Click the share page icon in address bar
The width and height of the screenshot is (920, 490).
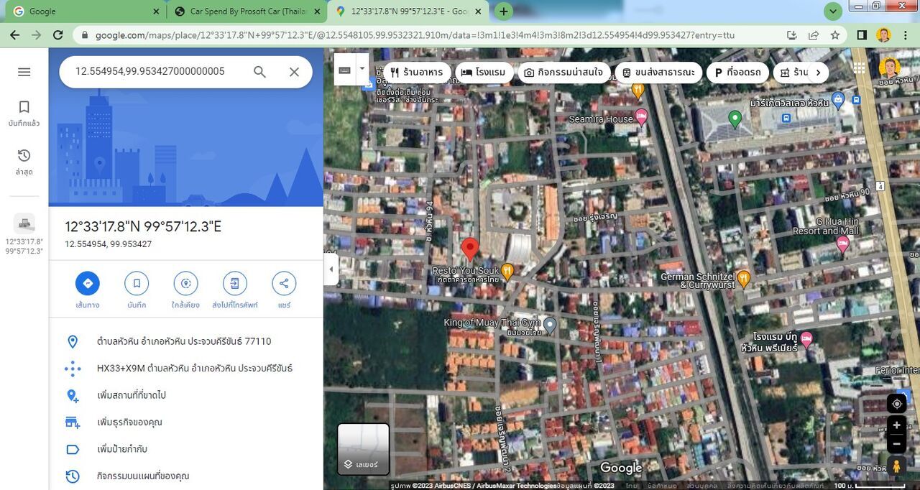coord(813,34)
